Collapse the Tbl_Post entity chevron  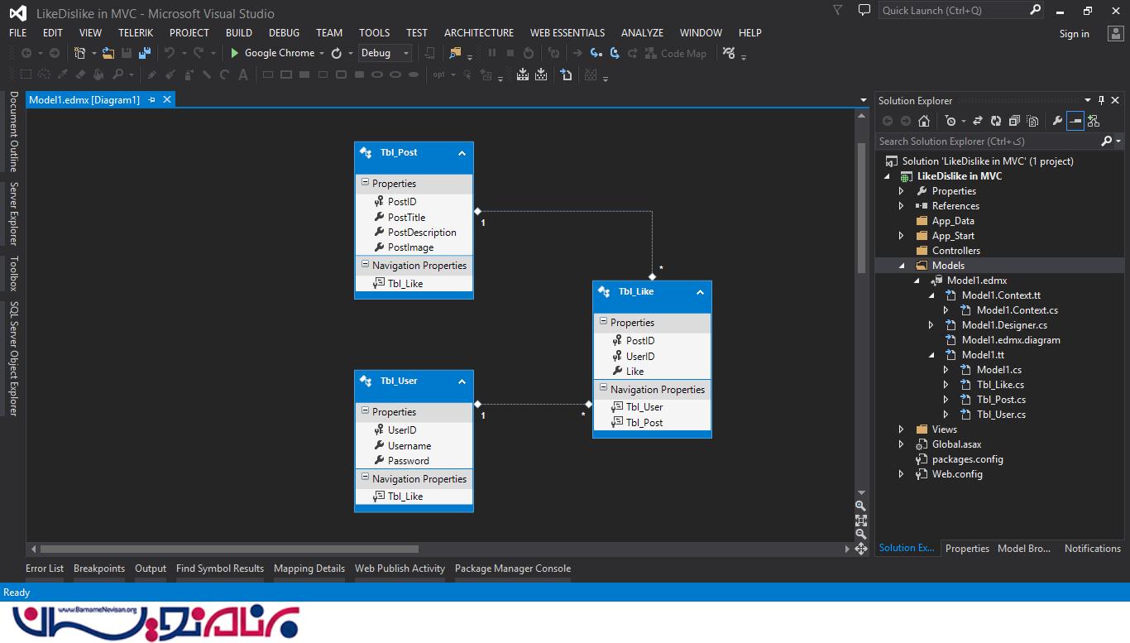coord(462,153)
